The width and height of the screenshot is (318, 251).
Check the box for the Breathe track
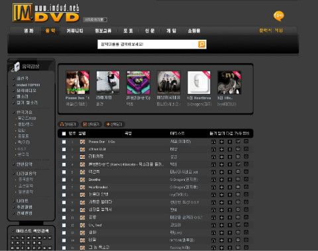click(x=64, y=179)
